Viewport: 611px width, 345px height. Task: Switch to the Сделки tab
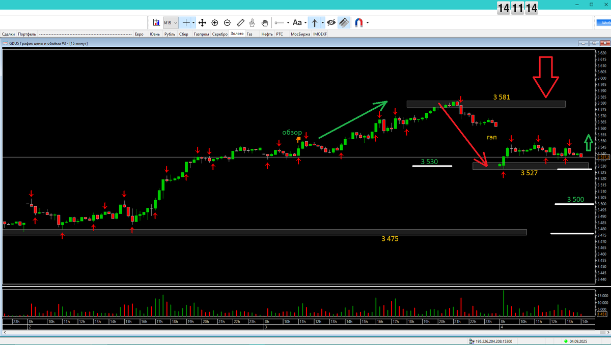click(8, 34)
